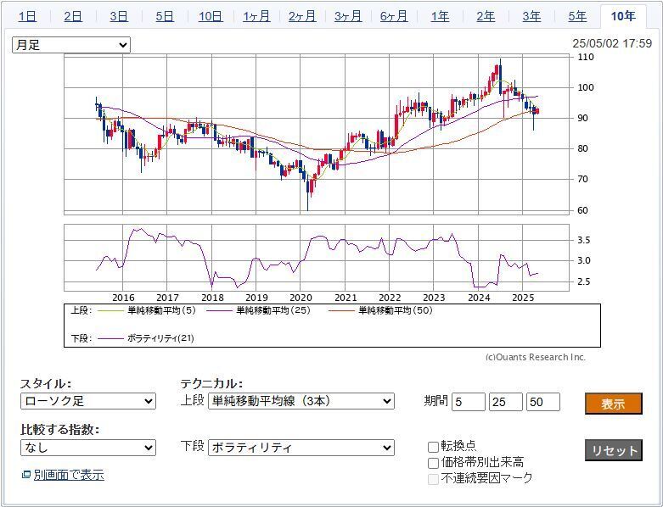The image size is (663, 507).
Task: Click the 60 price axis label
Action: (x=582, y=210)
